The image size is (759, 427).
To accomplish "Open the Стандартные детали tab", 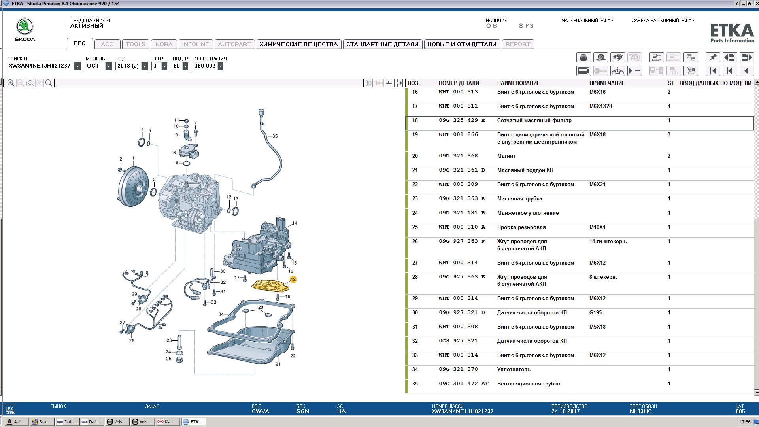I will tap(382, 44).
